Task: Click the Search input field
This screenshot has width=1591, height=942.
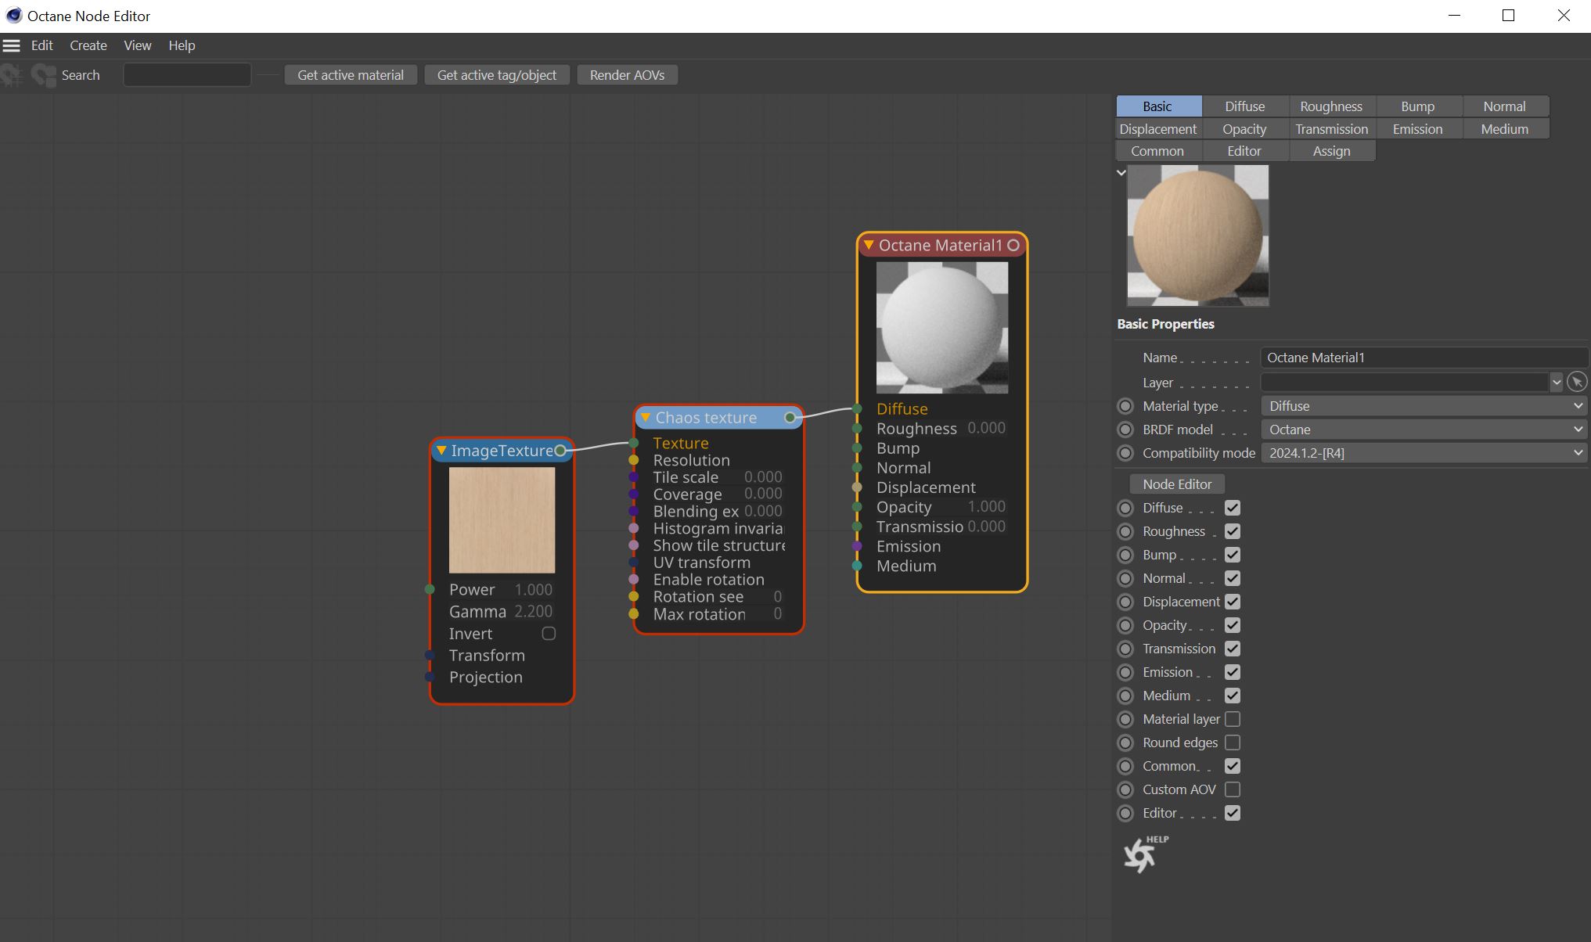Action: click(x=187, y=75)
